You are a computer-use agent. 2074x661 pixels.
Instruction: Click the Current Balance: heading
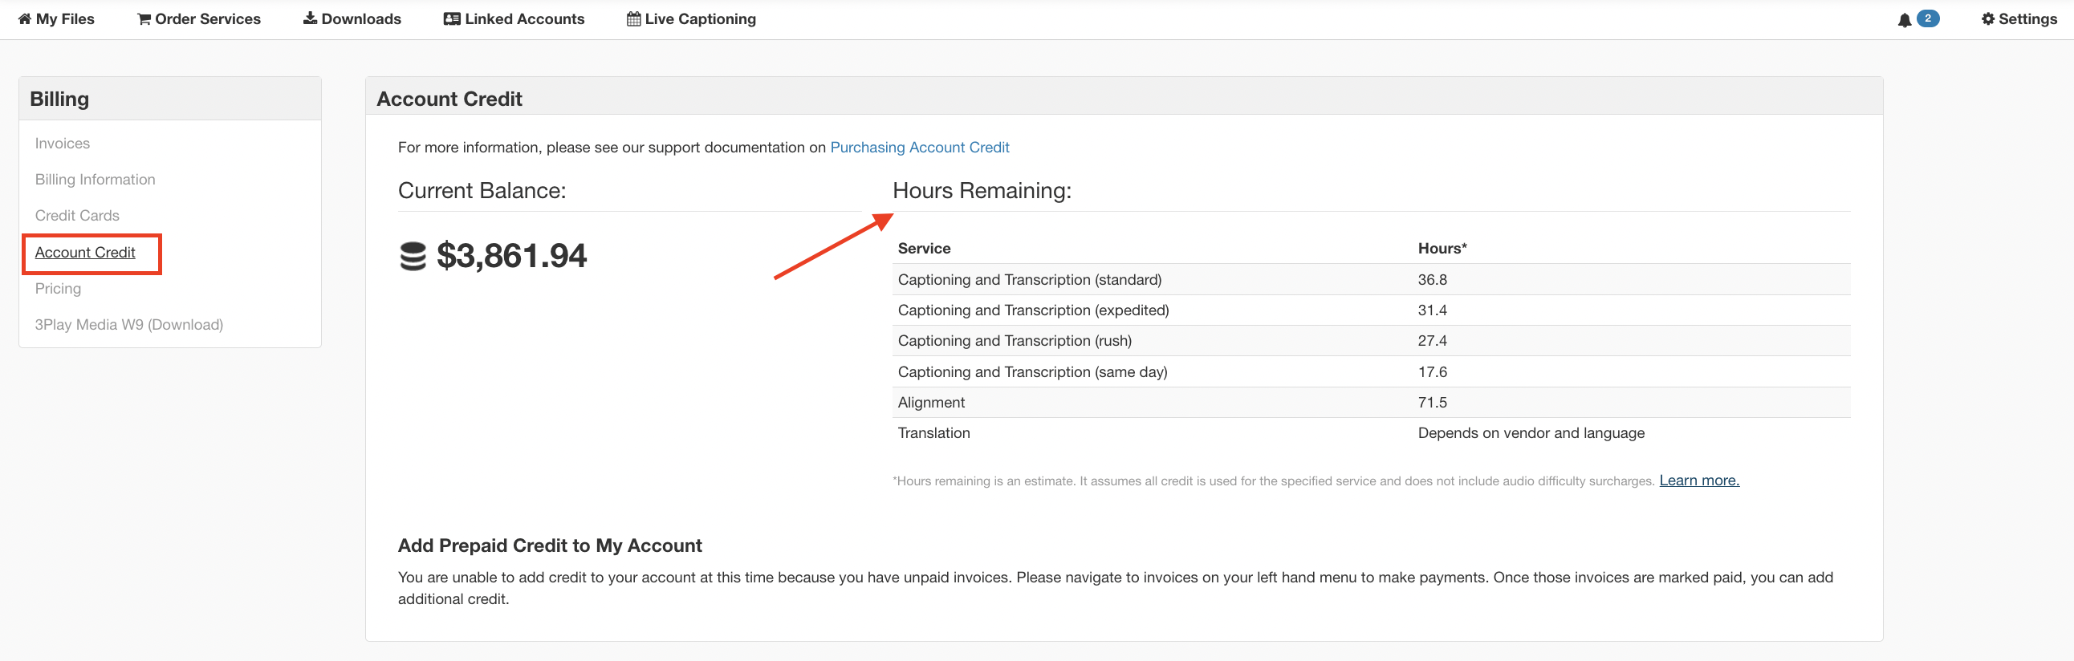point(482,191)
